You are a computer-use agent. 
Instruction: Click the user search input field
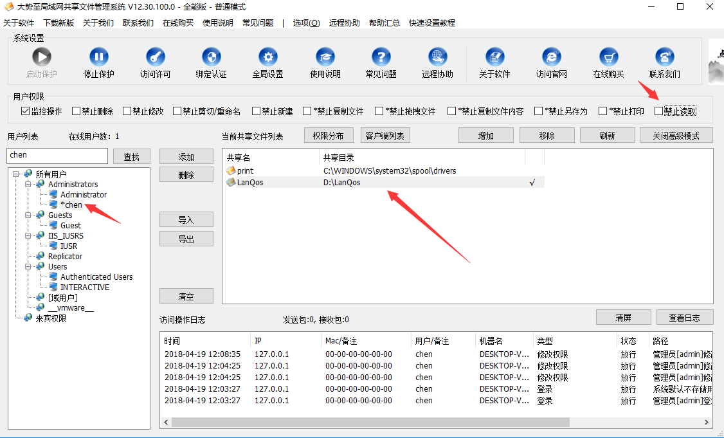(57, 156)
